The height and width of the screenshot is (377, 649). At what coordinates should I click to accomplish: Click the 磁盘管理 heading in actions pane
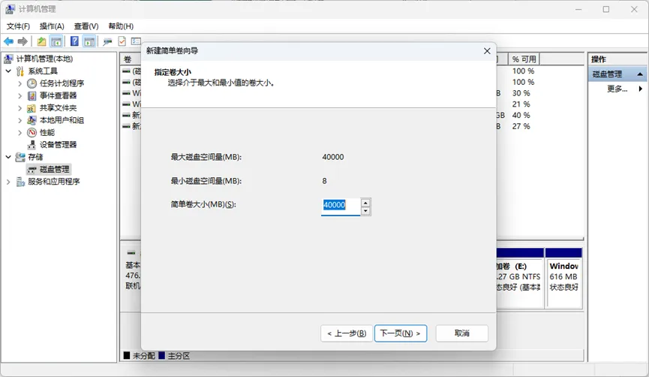607,74
